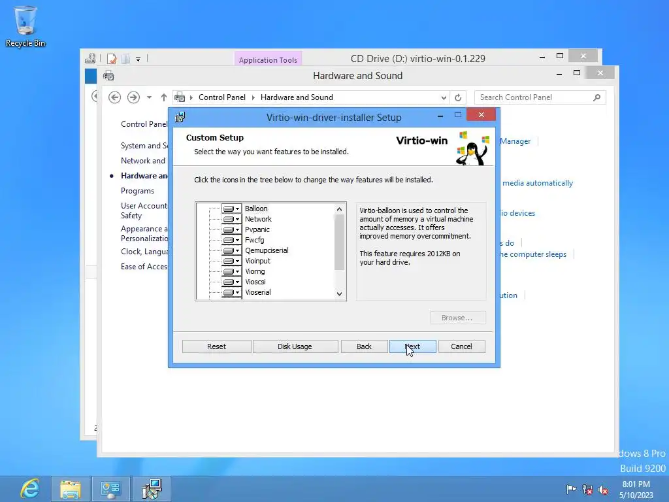Open recent locations dropdown in Control Panel
The image size is (669, 502).
(x=149, y=97)
